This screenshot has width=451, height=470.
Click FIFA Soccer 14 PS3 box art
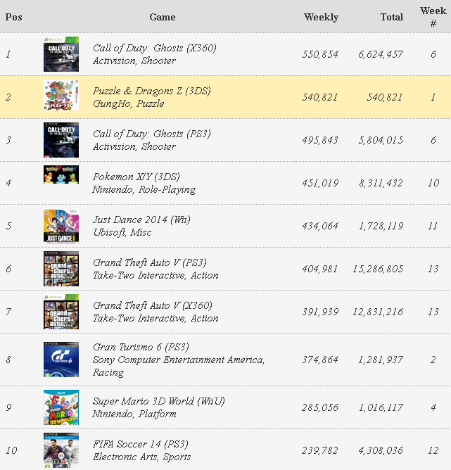(x=61, y=450)
